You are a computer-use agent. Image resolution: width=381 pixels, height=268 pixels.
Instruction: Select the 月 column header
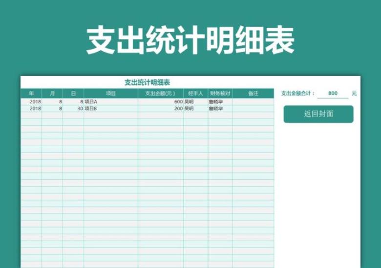coord(52,93)
